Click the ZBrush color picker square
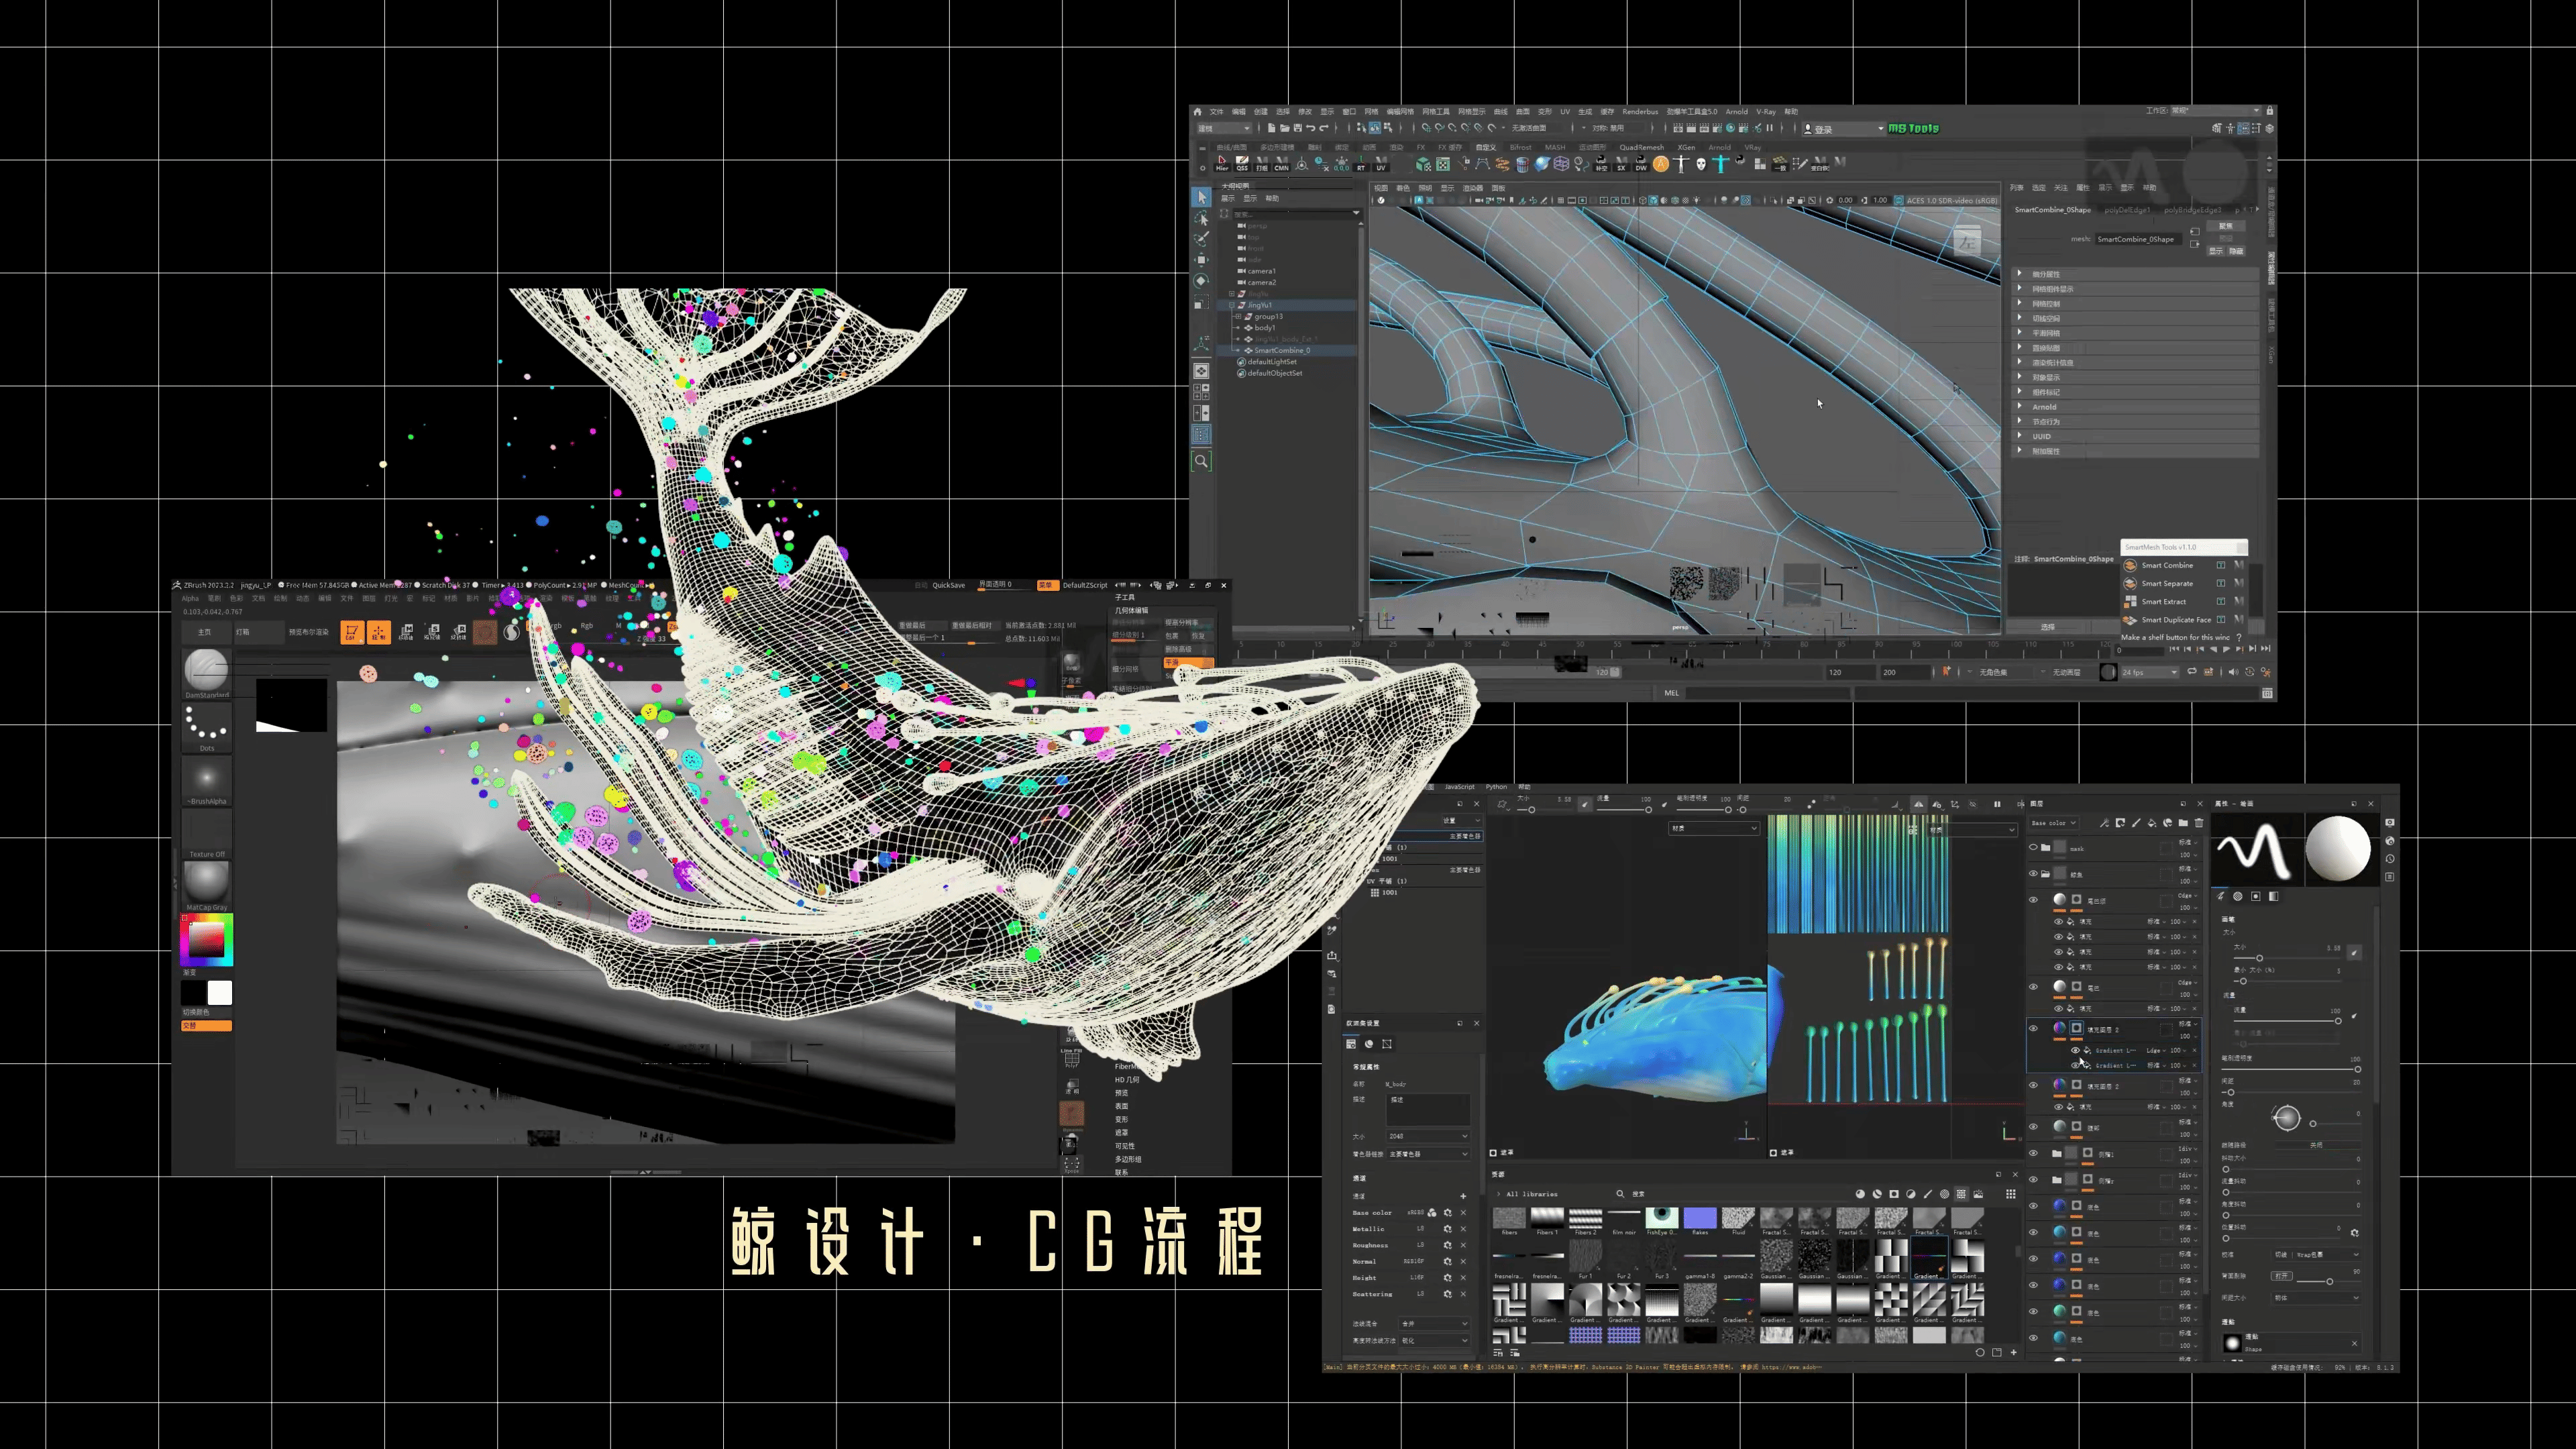This screenshot has width=2576, height=1449. point(207,940)
